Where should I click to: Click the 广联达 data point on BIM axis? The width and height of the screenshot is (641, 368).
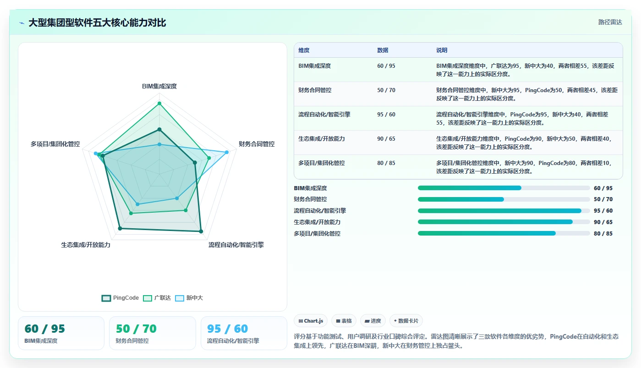(159, 104)
